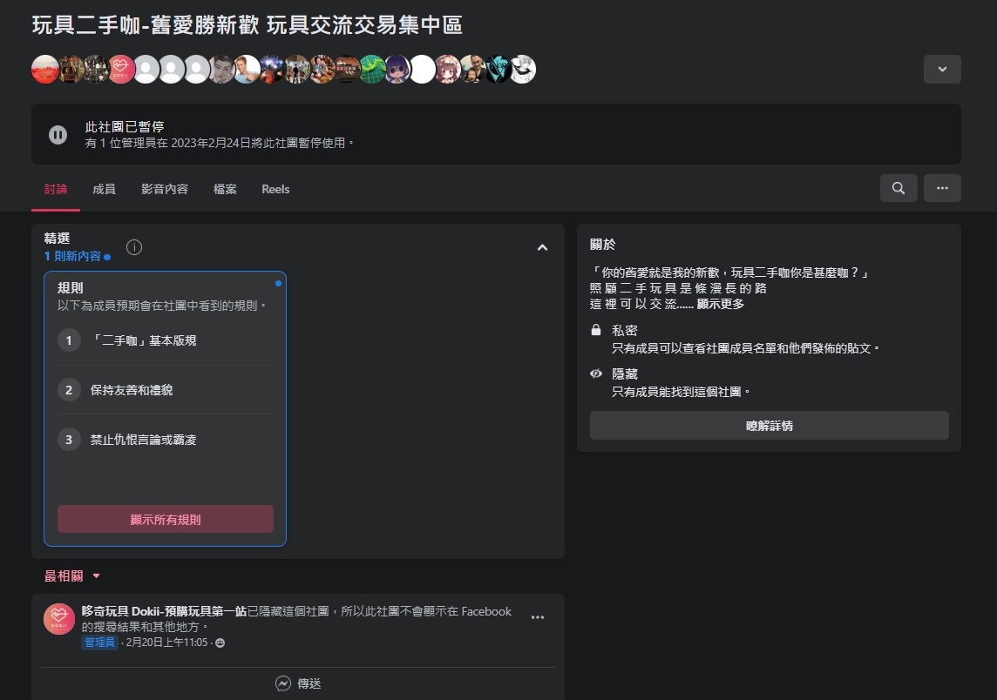Click the post timestamp 2月20日上午11:05

click(x=166, y=643)
